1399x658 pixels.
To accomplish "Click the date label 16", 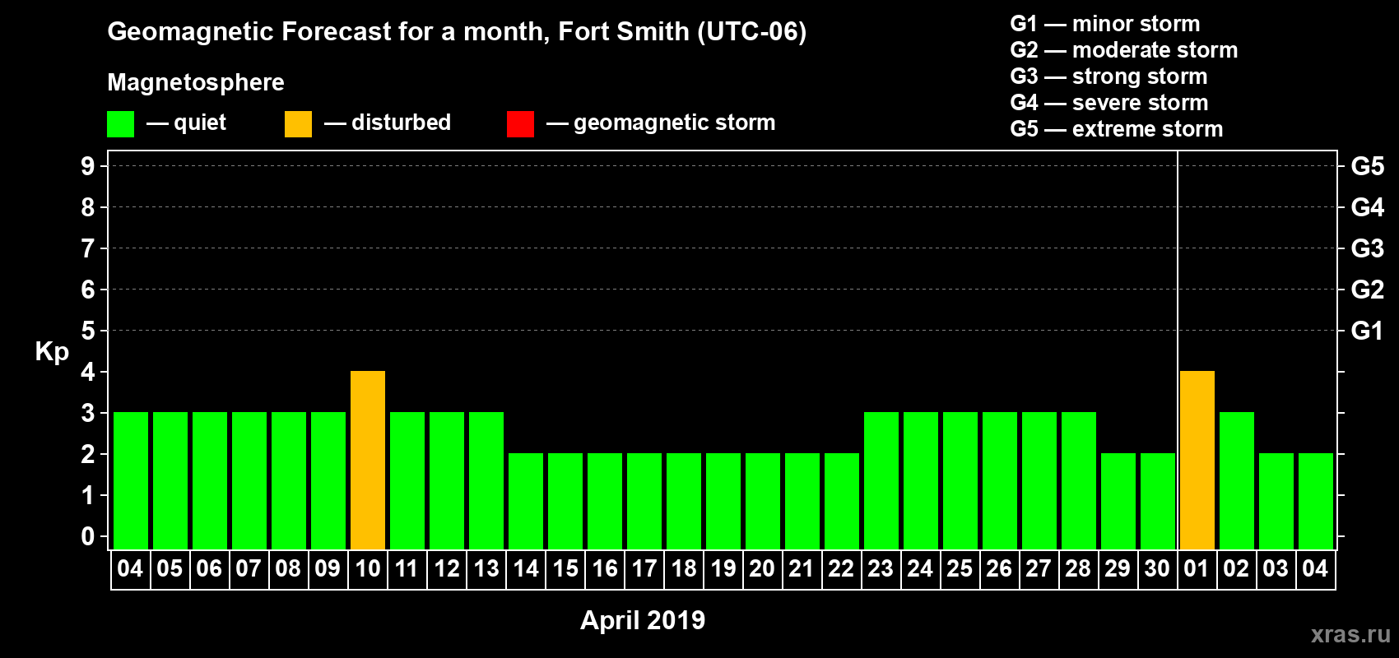I will coord(605,569).
